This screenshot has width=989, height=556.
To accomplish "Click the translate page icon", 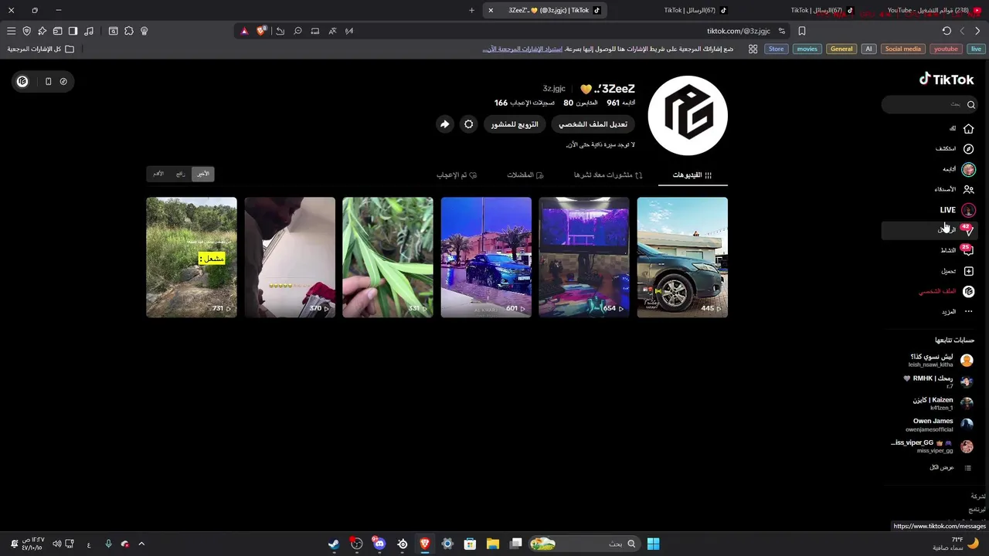I will tap(332, 31).
